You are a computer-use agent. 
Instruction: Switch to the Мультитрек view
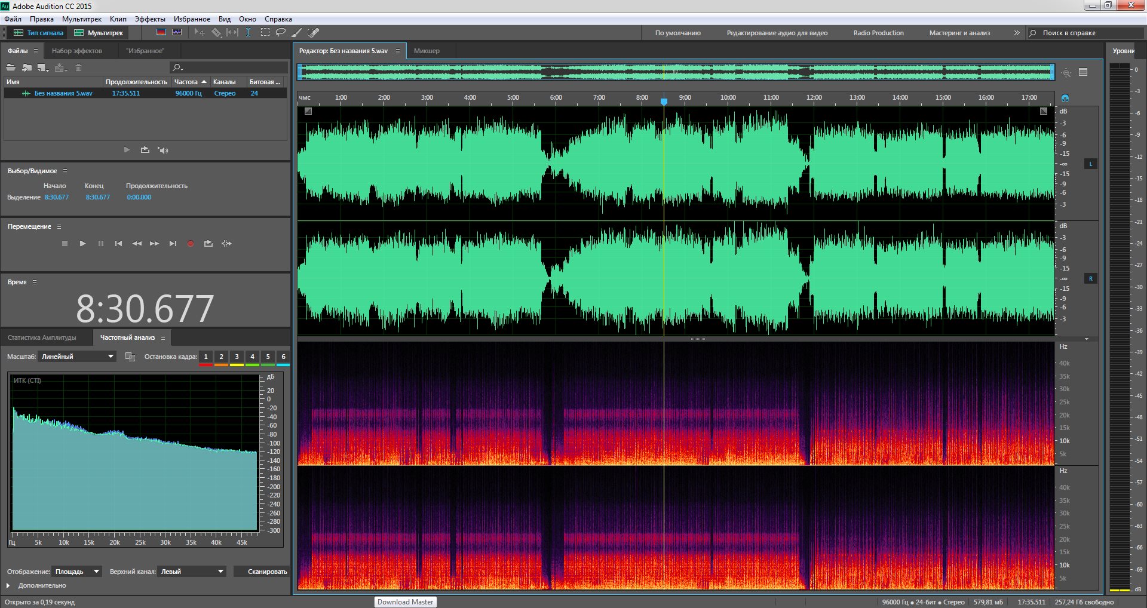point(99,33)
